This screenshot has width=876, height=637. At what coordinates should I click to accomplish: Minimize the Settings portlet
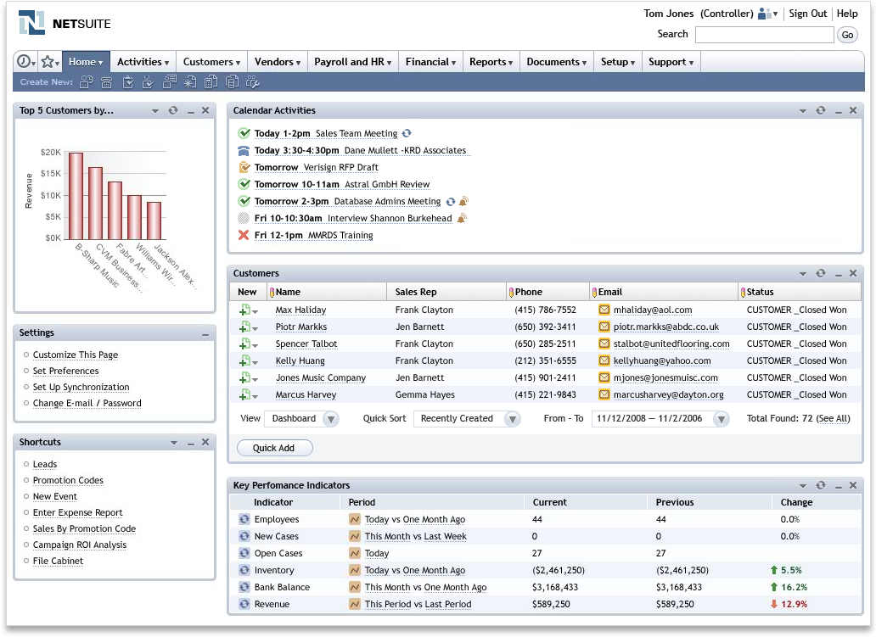(205, 334)
